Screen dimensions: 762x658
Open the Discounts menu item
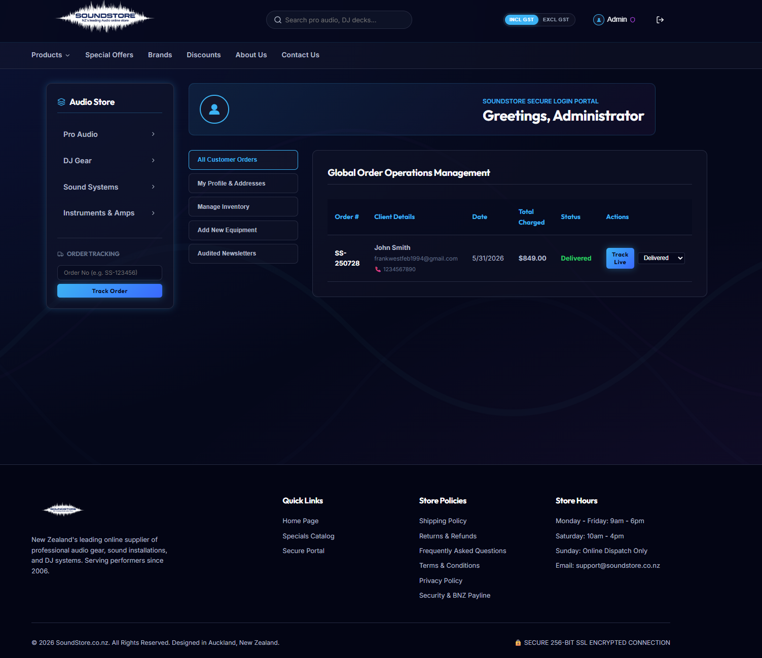(204, 55)
